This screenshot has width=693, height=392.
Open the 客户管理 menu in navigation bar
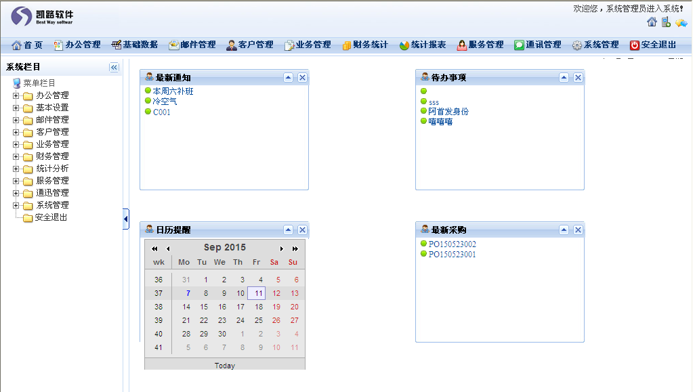click(250, 45)
